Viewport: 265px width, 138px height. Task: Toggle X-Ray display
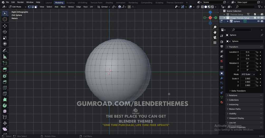(198, 7)
